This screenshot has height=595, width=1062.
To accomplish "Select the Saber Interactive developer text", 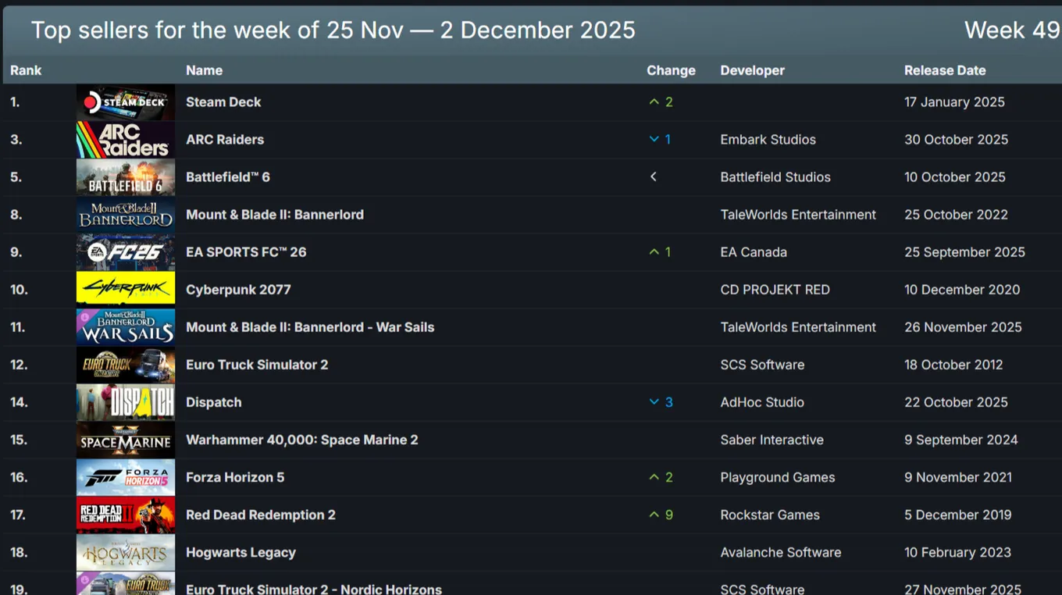I will pos(772,440).
